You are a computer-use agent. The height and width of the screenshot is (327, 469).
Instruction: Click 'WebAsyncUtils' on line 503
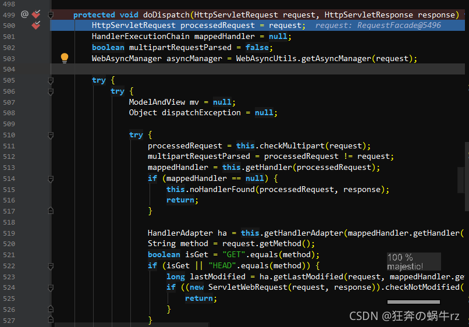pyautogui.click(x=266, y=58)
